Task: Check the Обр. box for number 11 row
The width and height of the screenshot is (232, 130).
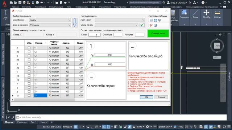Action: coord(29,48)
